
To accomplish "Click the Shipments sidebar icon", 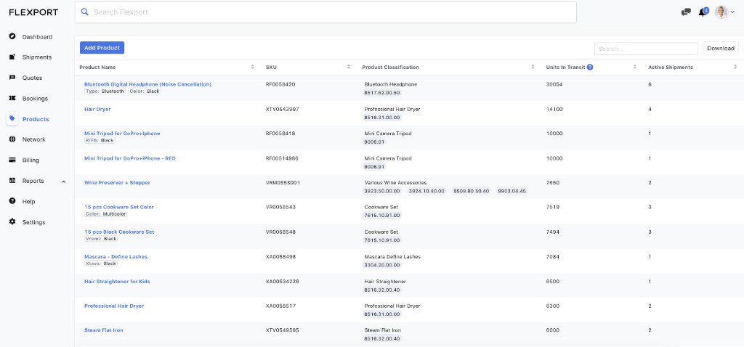I will click(x=12, y=57).
